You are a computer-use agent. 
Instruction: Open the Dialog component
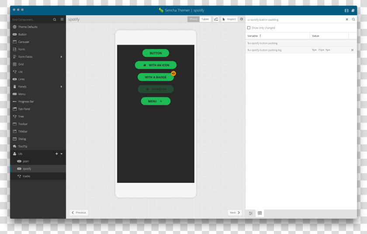[x=38, y=139]
